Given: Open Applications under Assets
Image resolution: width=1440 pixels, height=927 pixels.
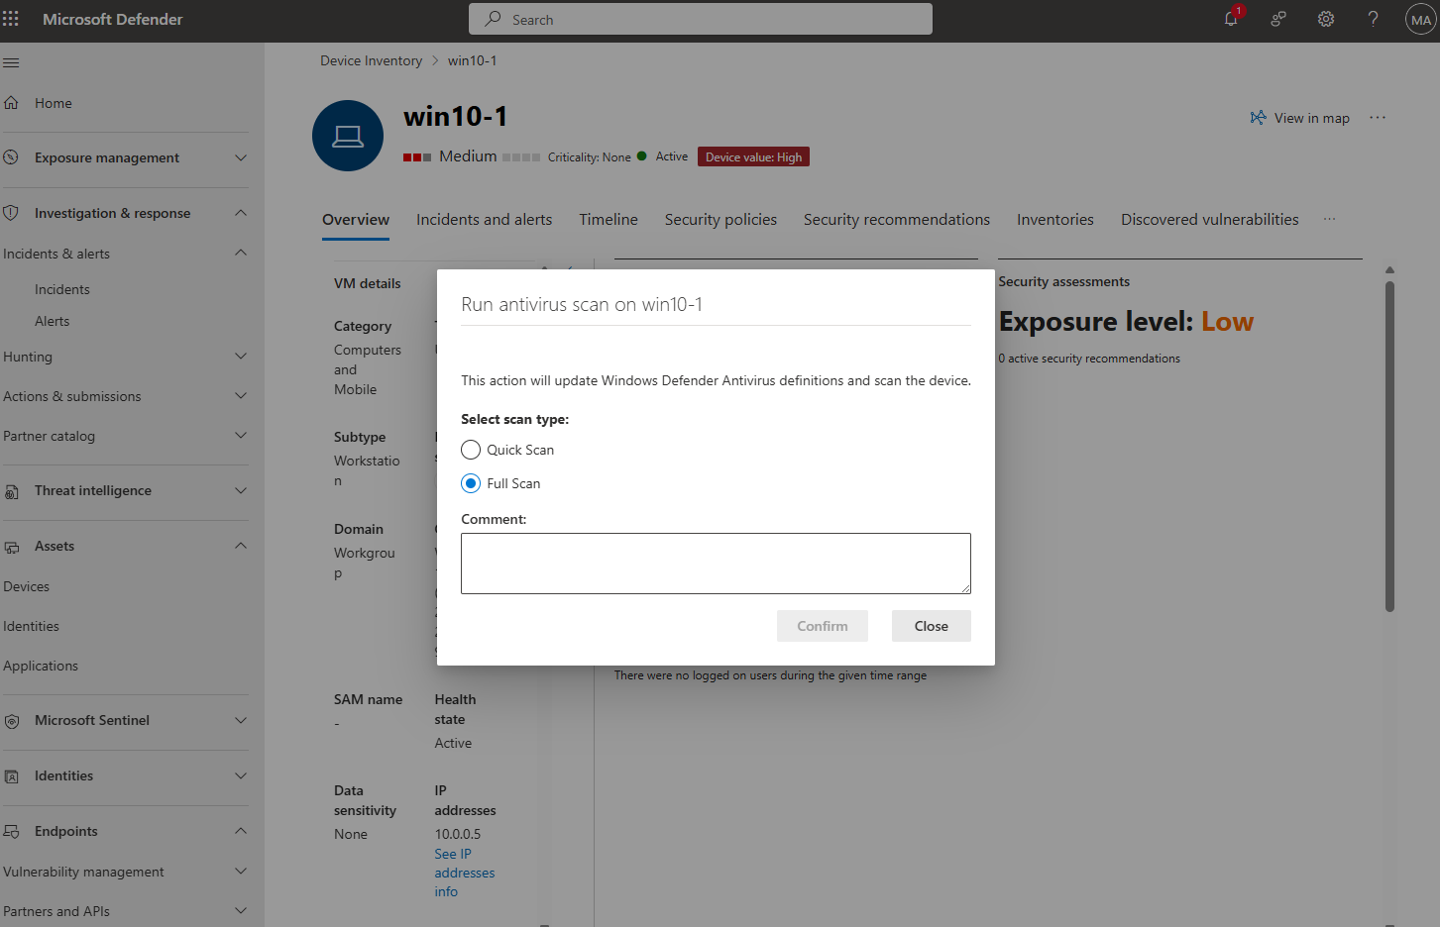Looking at the screenshot, I should coord(41,666).
